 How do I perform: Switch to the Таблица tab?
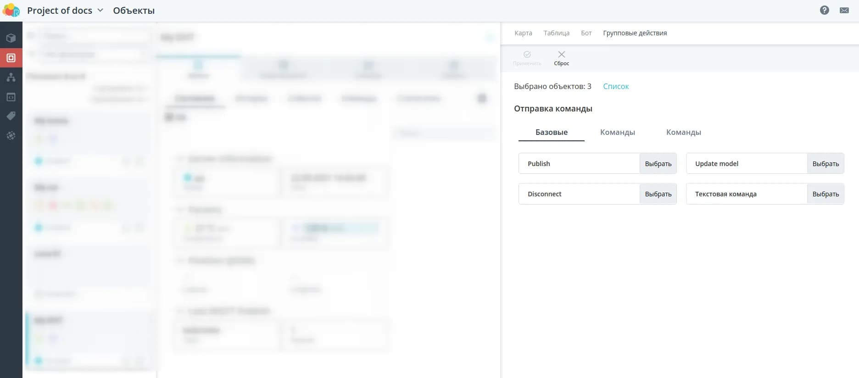pos(556,33)
